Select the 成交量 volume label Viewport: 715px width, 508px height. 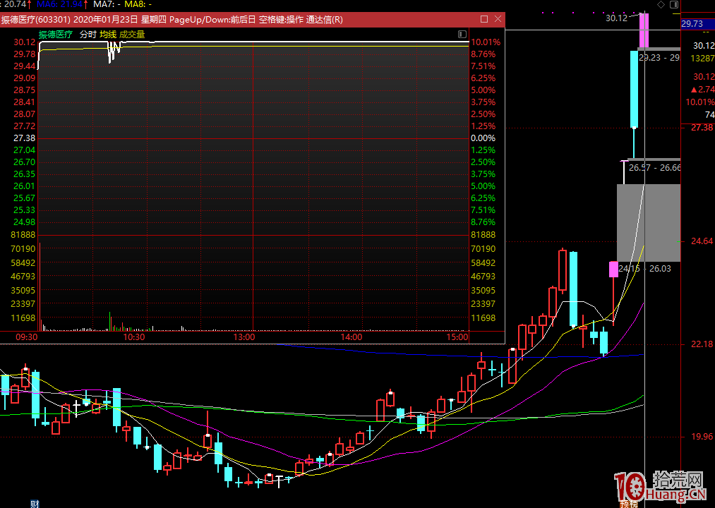tap(132, 34)
